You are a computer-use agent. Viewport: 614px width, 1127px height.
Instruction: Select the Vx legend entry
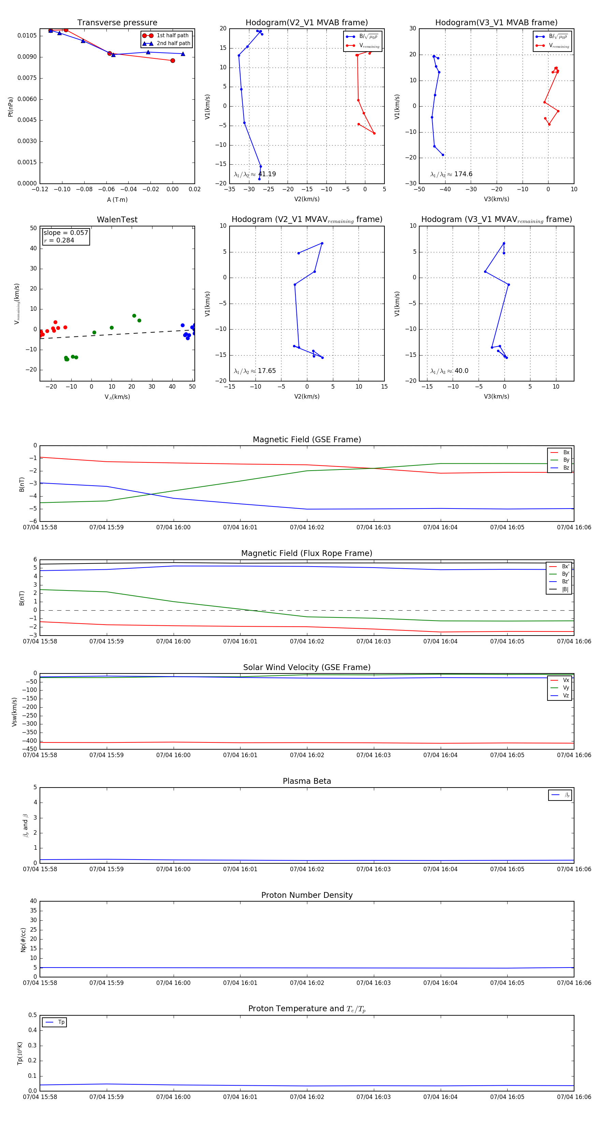tap(560, 680)
